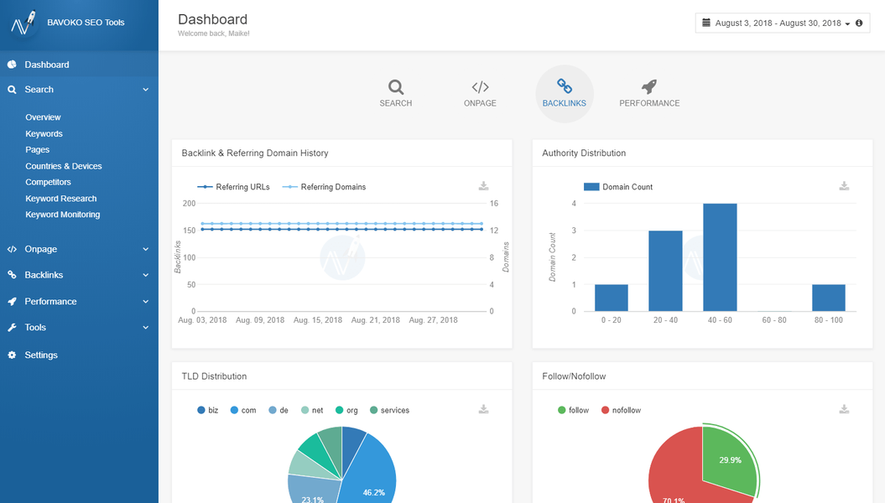Expand the Backlinks sidebar section chevron
This screenshot has height=503, width=885.
click(146, 275)
